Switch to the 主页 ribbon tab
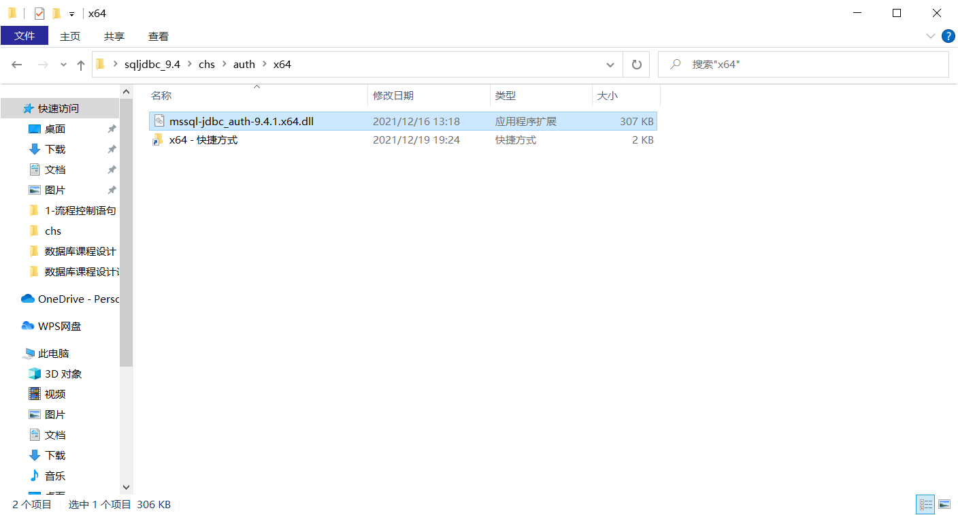958x515 pixels. click(x=70, y=36)
